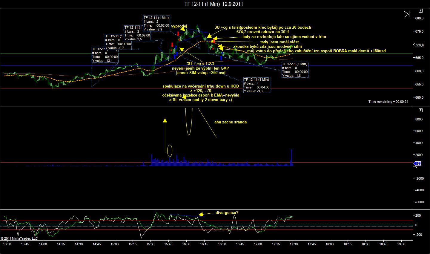
Task: Click the 650,0 price axis label
Action: pyautogui.click(x=420, y=97)
